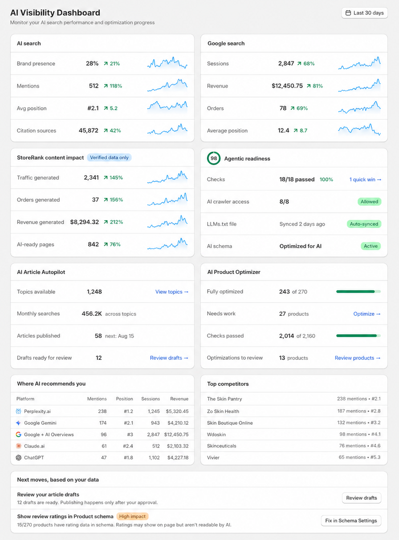Click the Google Gemini sparkle icon
Image resolution: width=399 pixels, height=540 pixels.
point(19,423)
